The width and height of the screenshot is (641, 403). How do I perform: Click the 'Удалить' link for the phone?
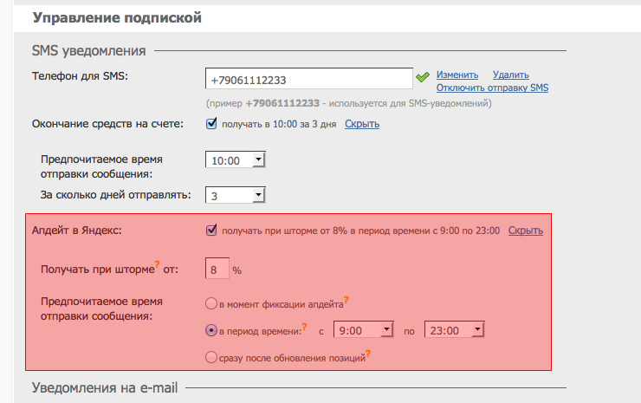click(x=510, y=75)
